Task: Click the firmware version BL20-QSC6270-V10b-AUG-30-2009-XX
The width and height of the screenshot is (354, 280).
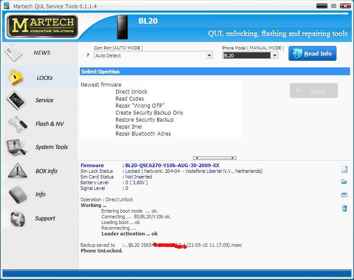Action: (172, 165)
